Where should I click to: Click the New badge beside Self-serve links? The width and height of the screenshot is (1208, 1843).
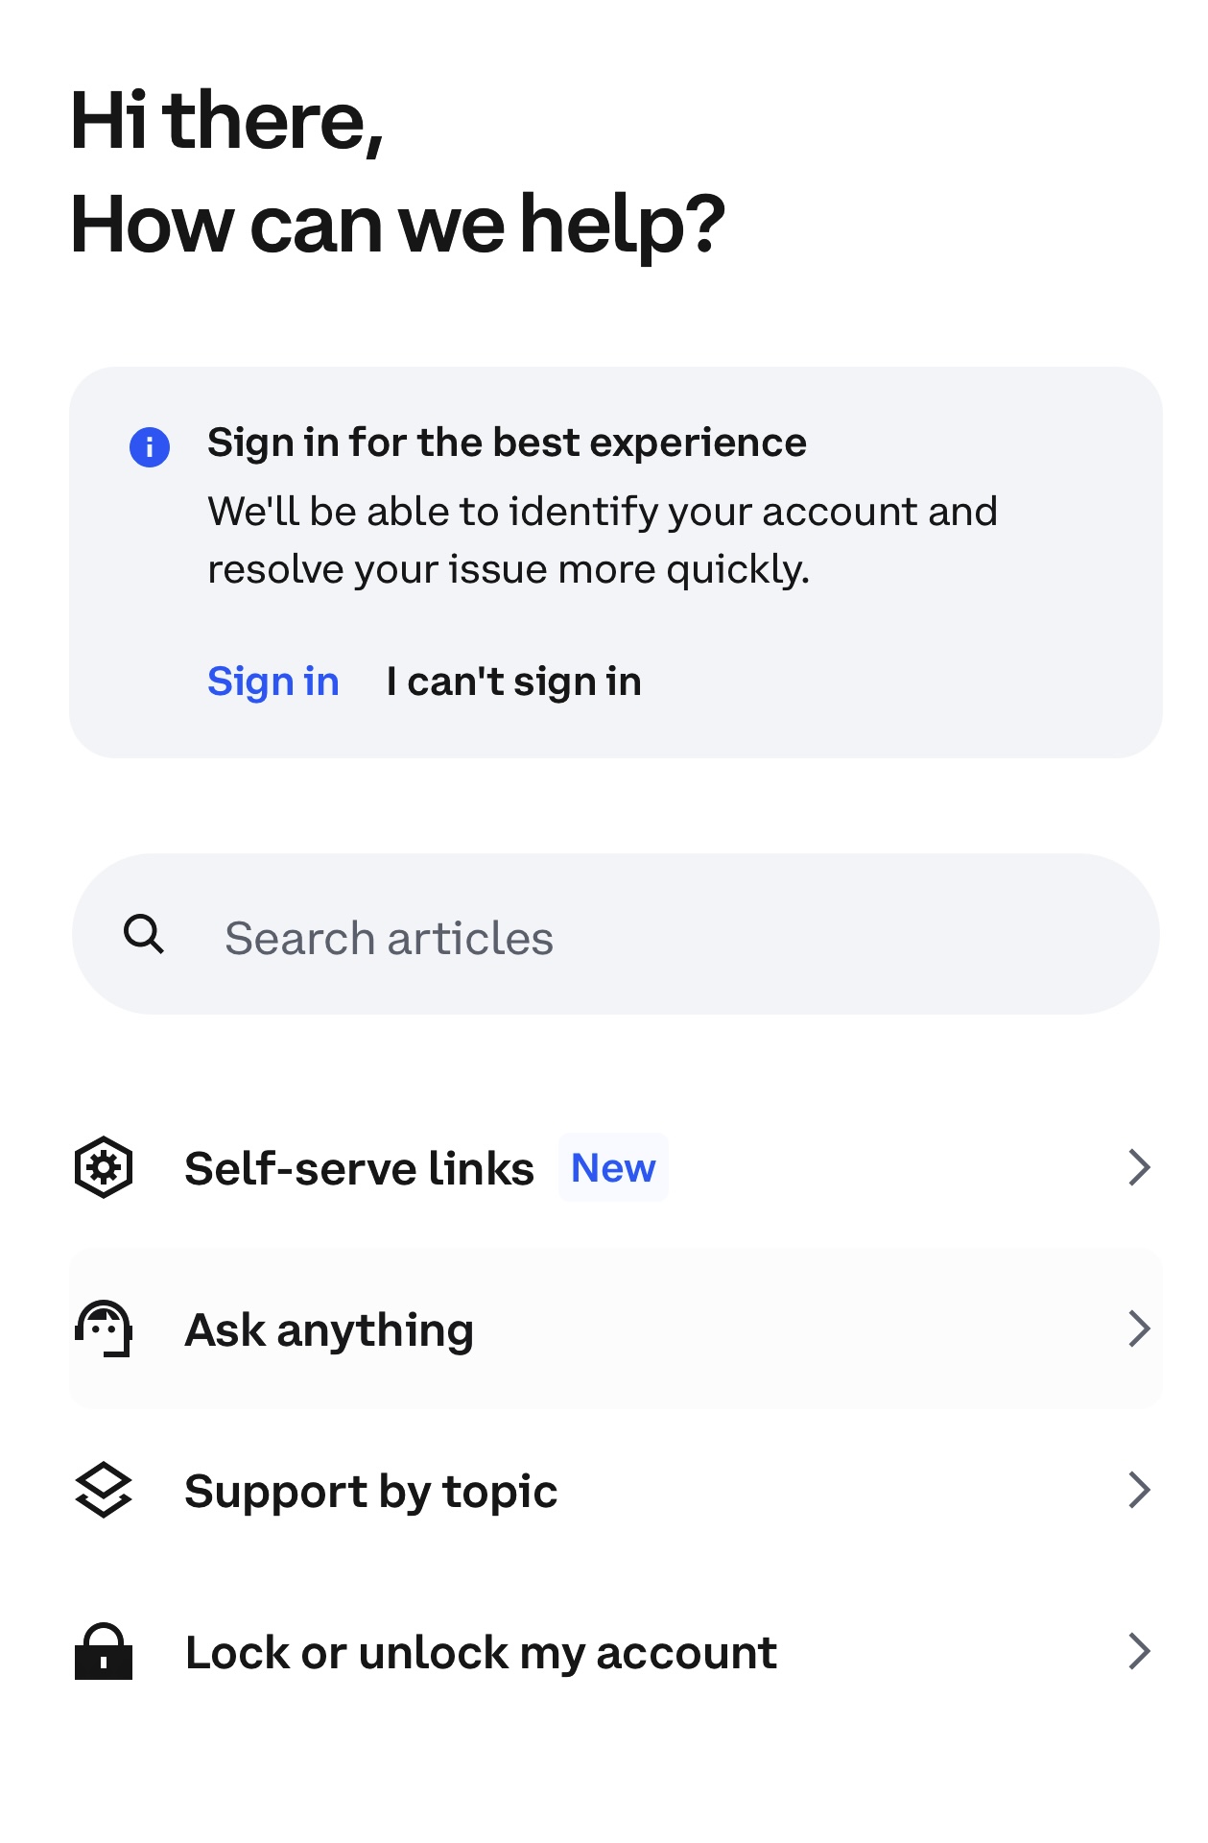[613, 1168]
